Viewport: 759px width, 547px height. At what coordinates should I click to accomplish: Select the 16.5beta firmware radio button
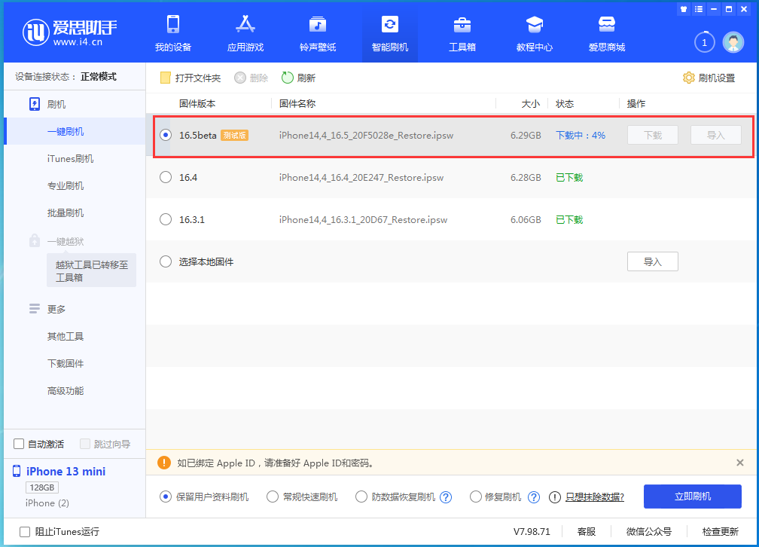tap(166, 135)
